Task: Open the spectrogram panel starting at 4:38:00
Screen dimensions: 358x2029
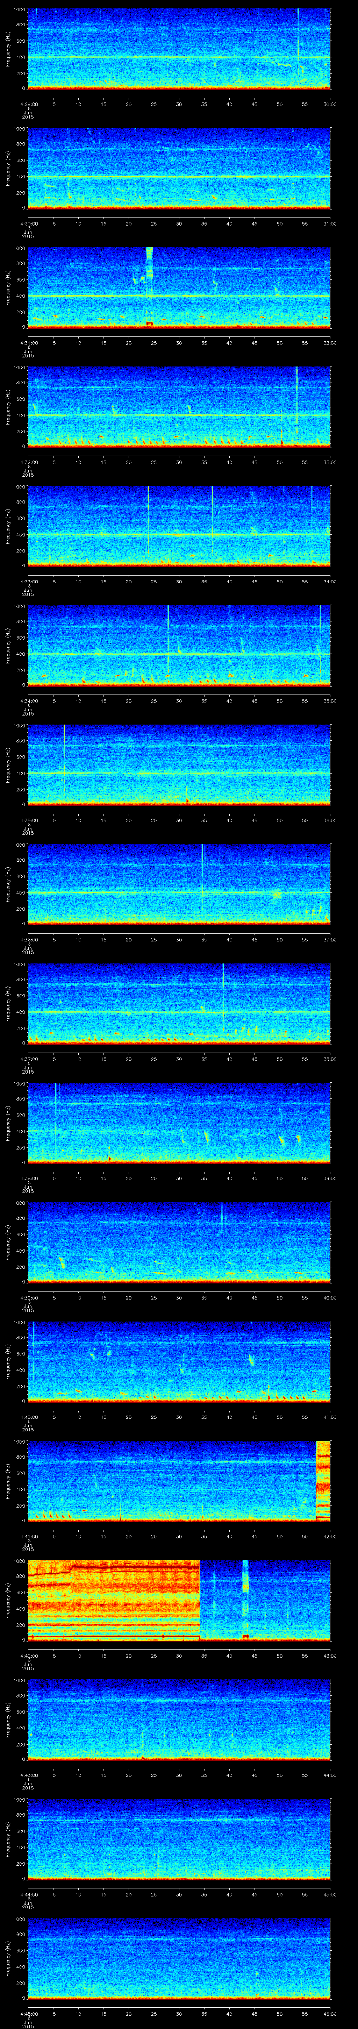Action: 179,1123
